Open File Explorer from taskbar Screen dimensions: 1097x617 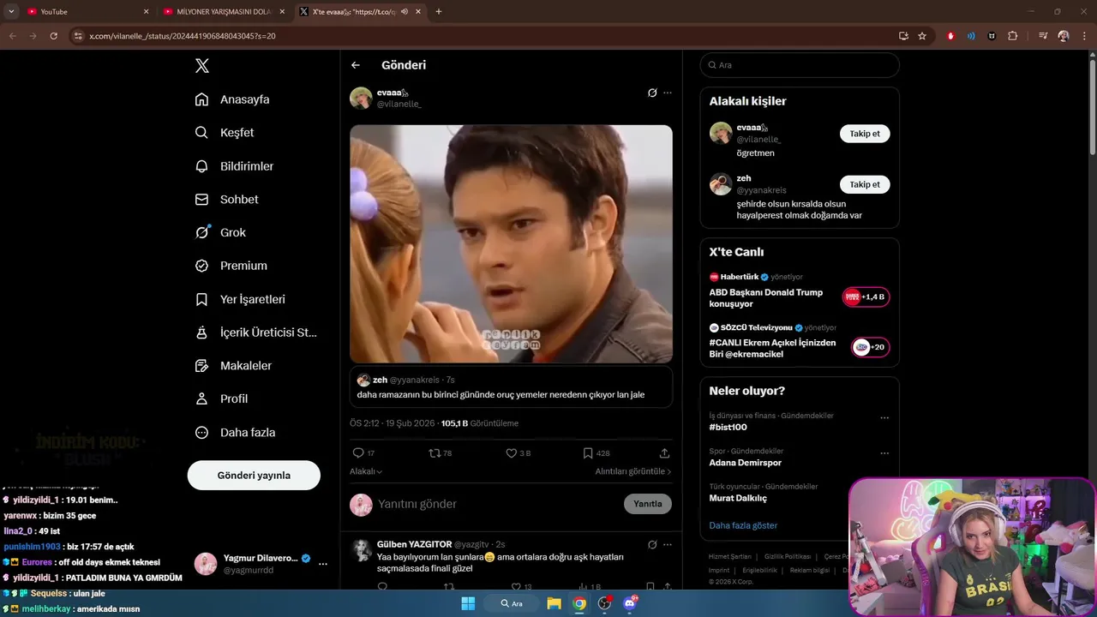coord(554,603)
